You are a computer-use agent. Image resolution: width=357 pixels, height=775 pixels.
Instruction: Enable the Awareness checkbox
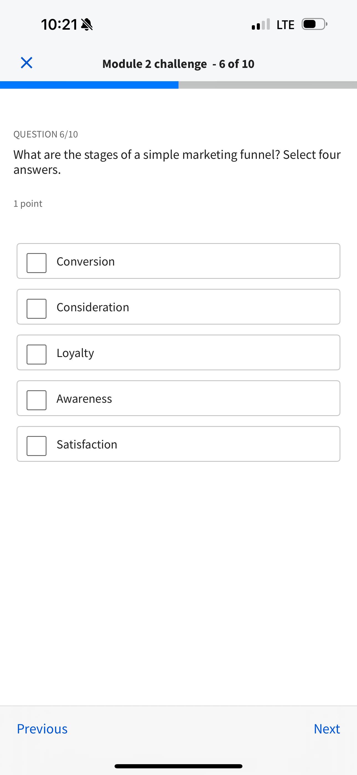(x=36, y=400)
